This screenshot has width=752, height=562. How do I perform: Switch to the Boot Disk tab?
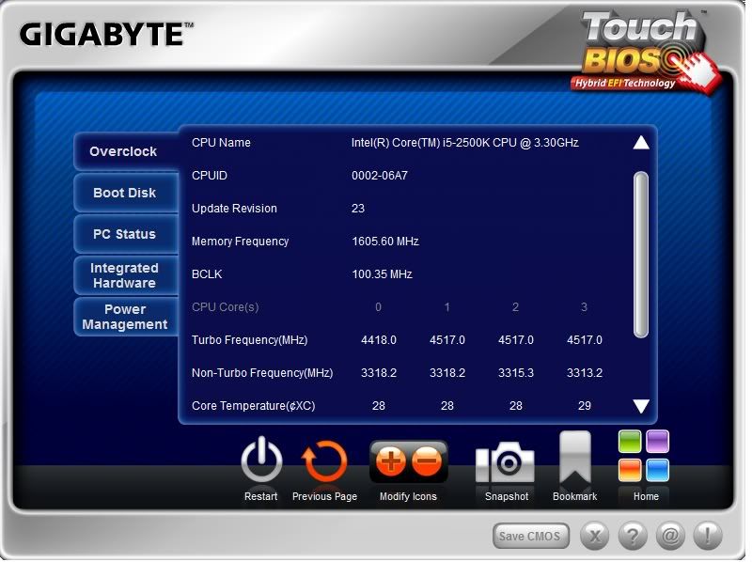124,193
